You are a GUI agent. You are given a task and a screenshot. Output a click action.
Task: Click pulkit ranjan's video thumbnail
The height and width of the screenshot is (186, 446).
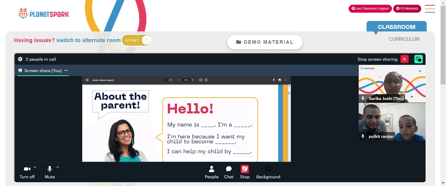coord(392,122)
